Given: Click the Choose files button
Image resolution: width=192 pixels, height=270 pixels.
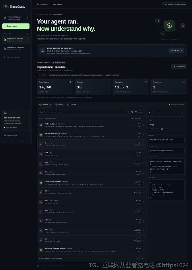Looking at the screenshot, I should click(177, 50).
